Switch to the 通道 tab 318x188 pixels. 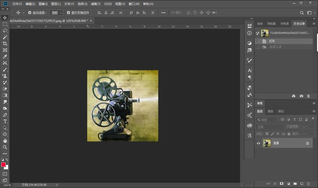pyautogui.click(x=270, y=111)
